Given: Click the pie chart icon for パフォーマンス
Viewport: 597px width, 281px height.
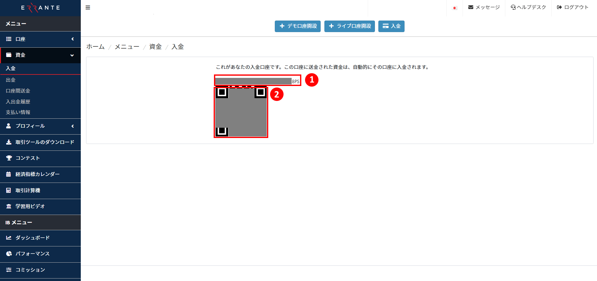Looking at the screenshot, I should (x=9, y=254).
